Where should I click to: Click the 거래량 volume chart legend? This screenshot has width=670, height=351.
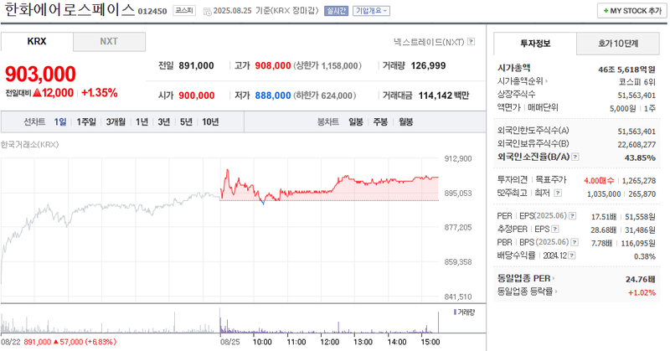coord(464,312)
